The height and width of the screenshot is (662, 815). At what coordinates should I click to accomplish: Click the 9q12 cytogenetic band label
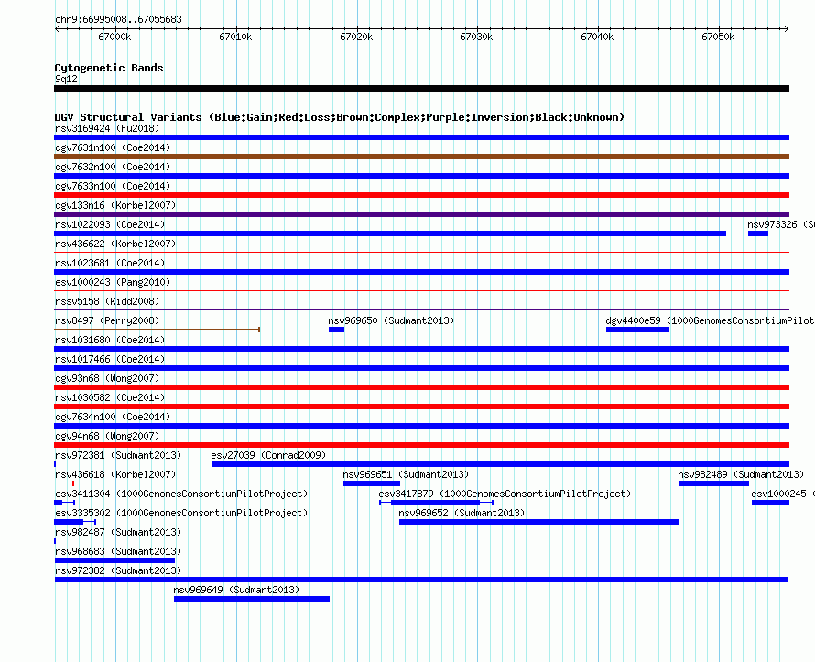pyautogui.click(x=66, y=79)
